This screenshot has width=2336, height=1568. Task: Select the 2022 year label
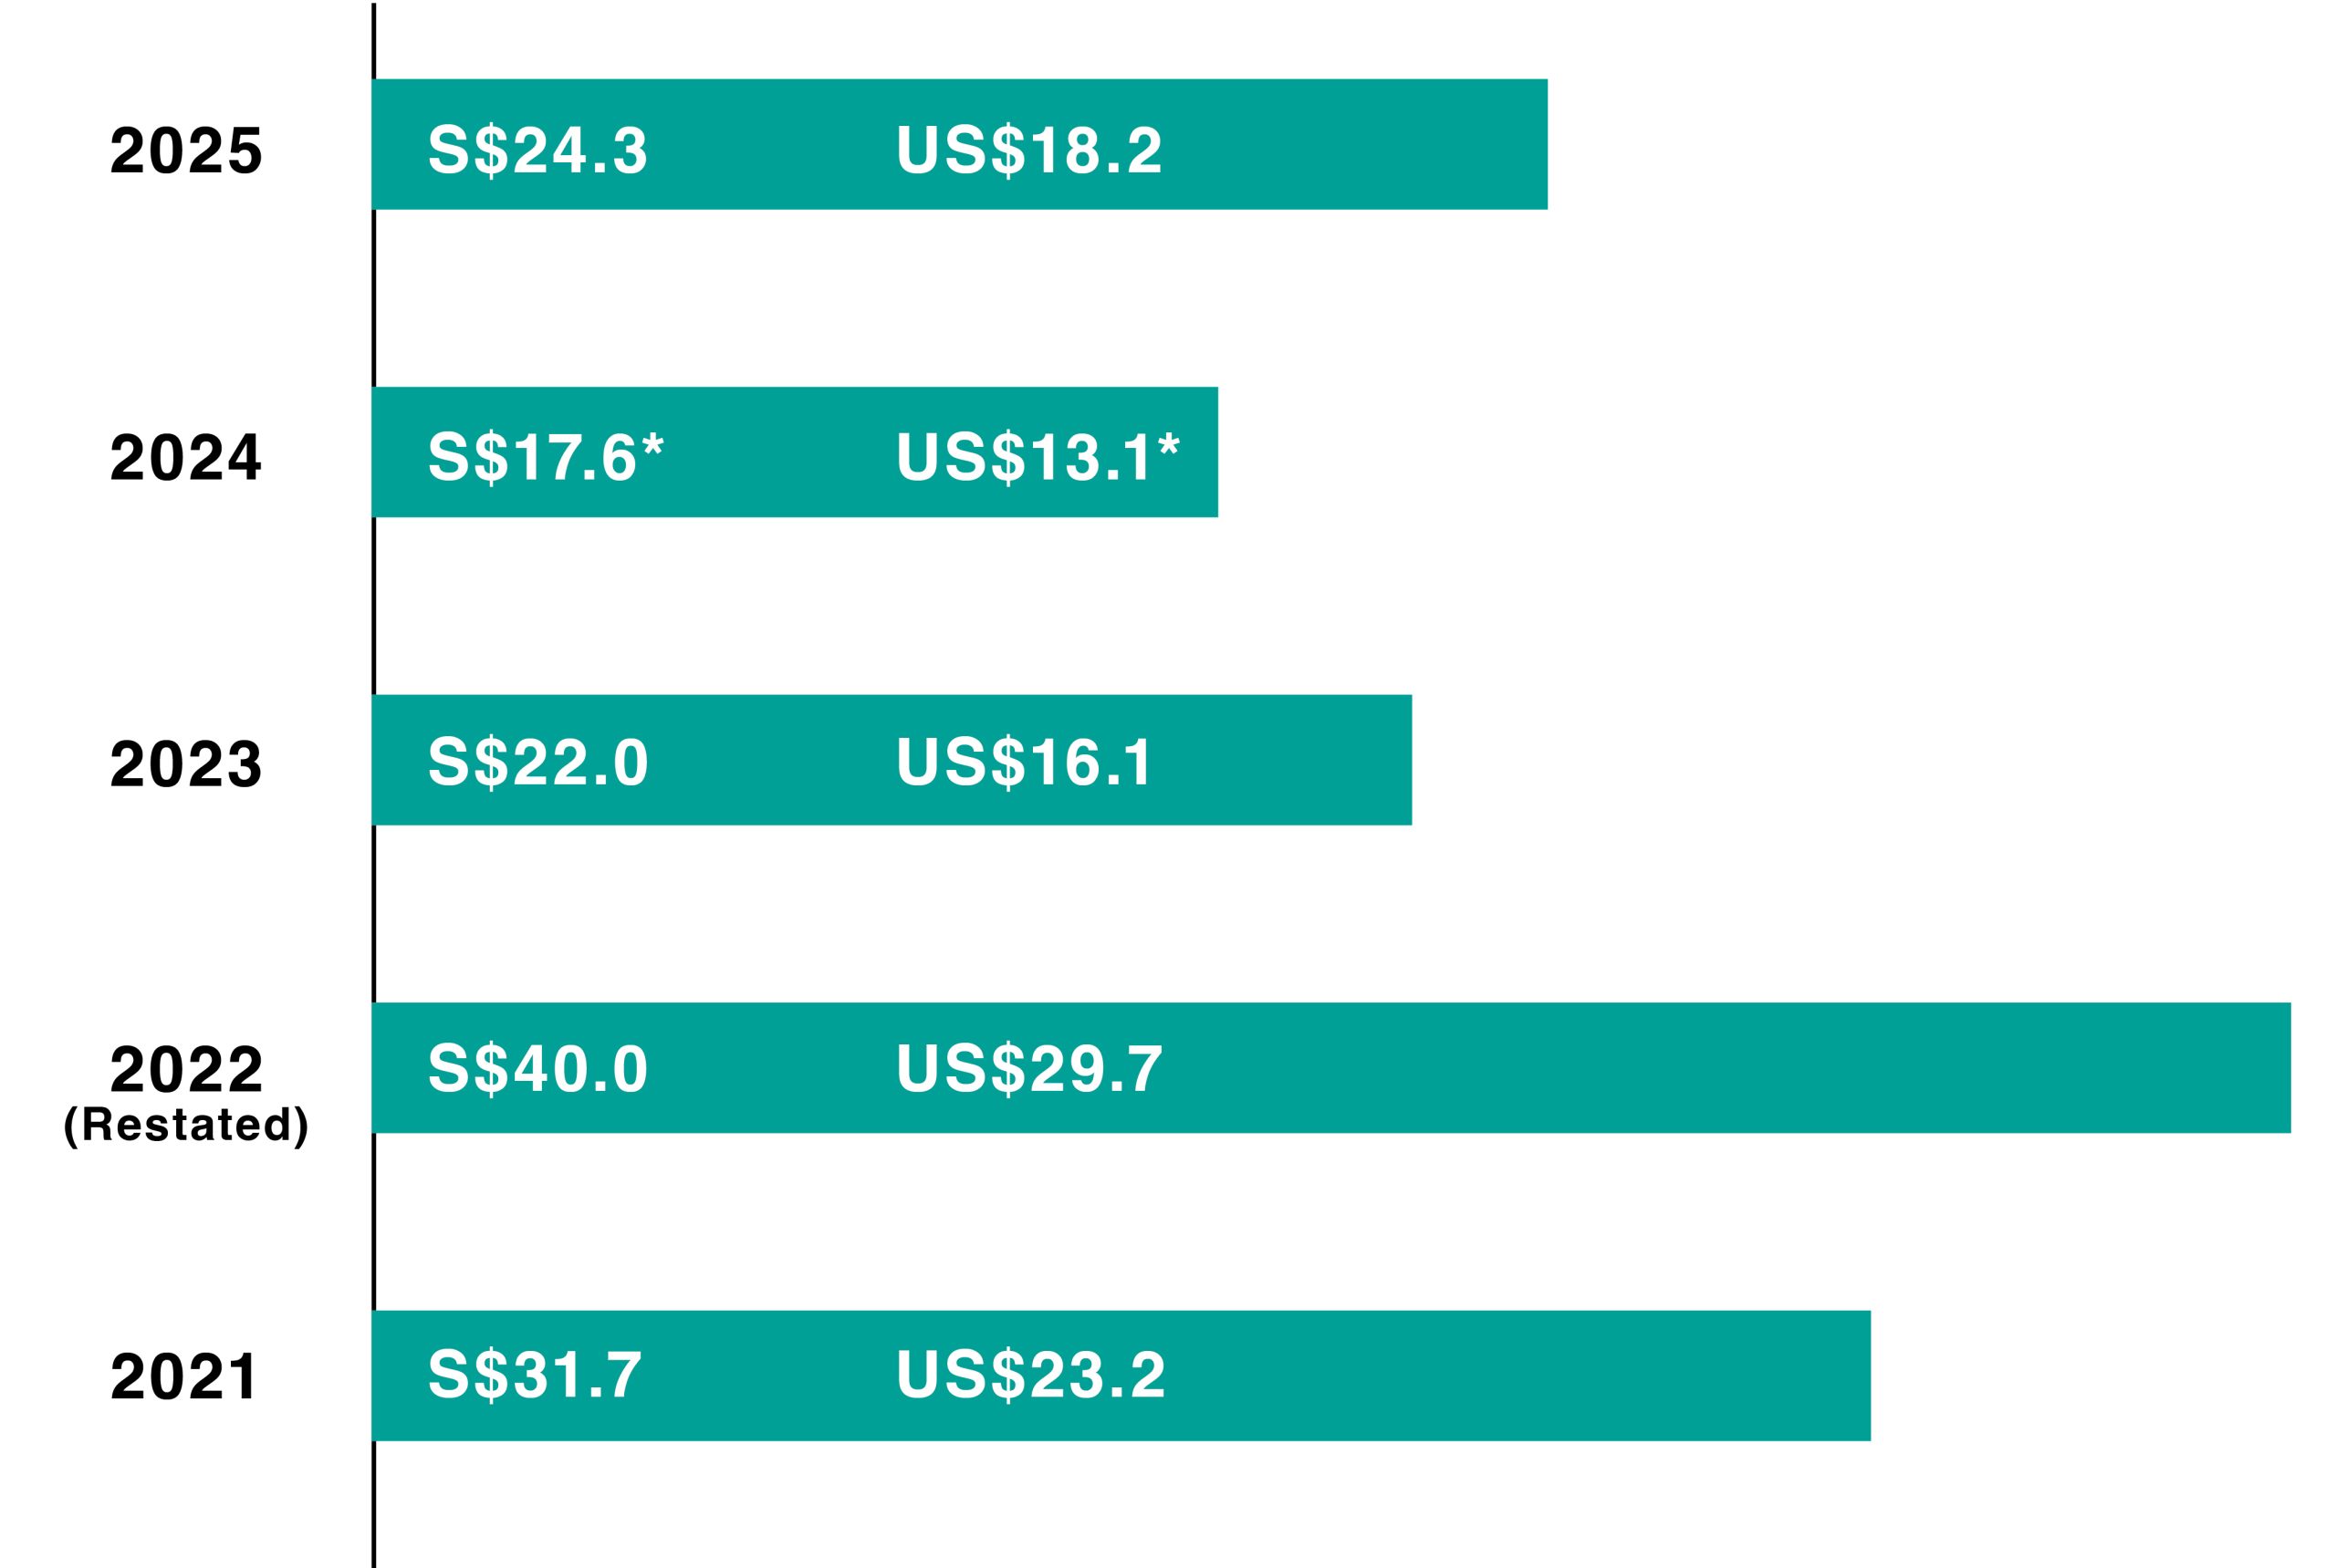pyautogui.click(x=186, y=1070)
